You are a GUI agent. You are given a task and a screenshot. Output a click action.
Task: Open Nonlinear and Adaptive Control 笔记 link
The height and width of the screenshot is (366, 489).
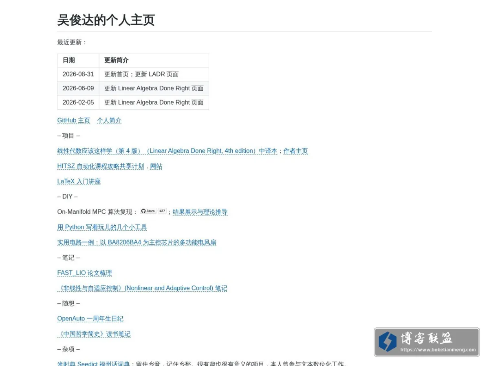tap(142, 288)
